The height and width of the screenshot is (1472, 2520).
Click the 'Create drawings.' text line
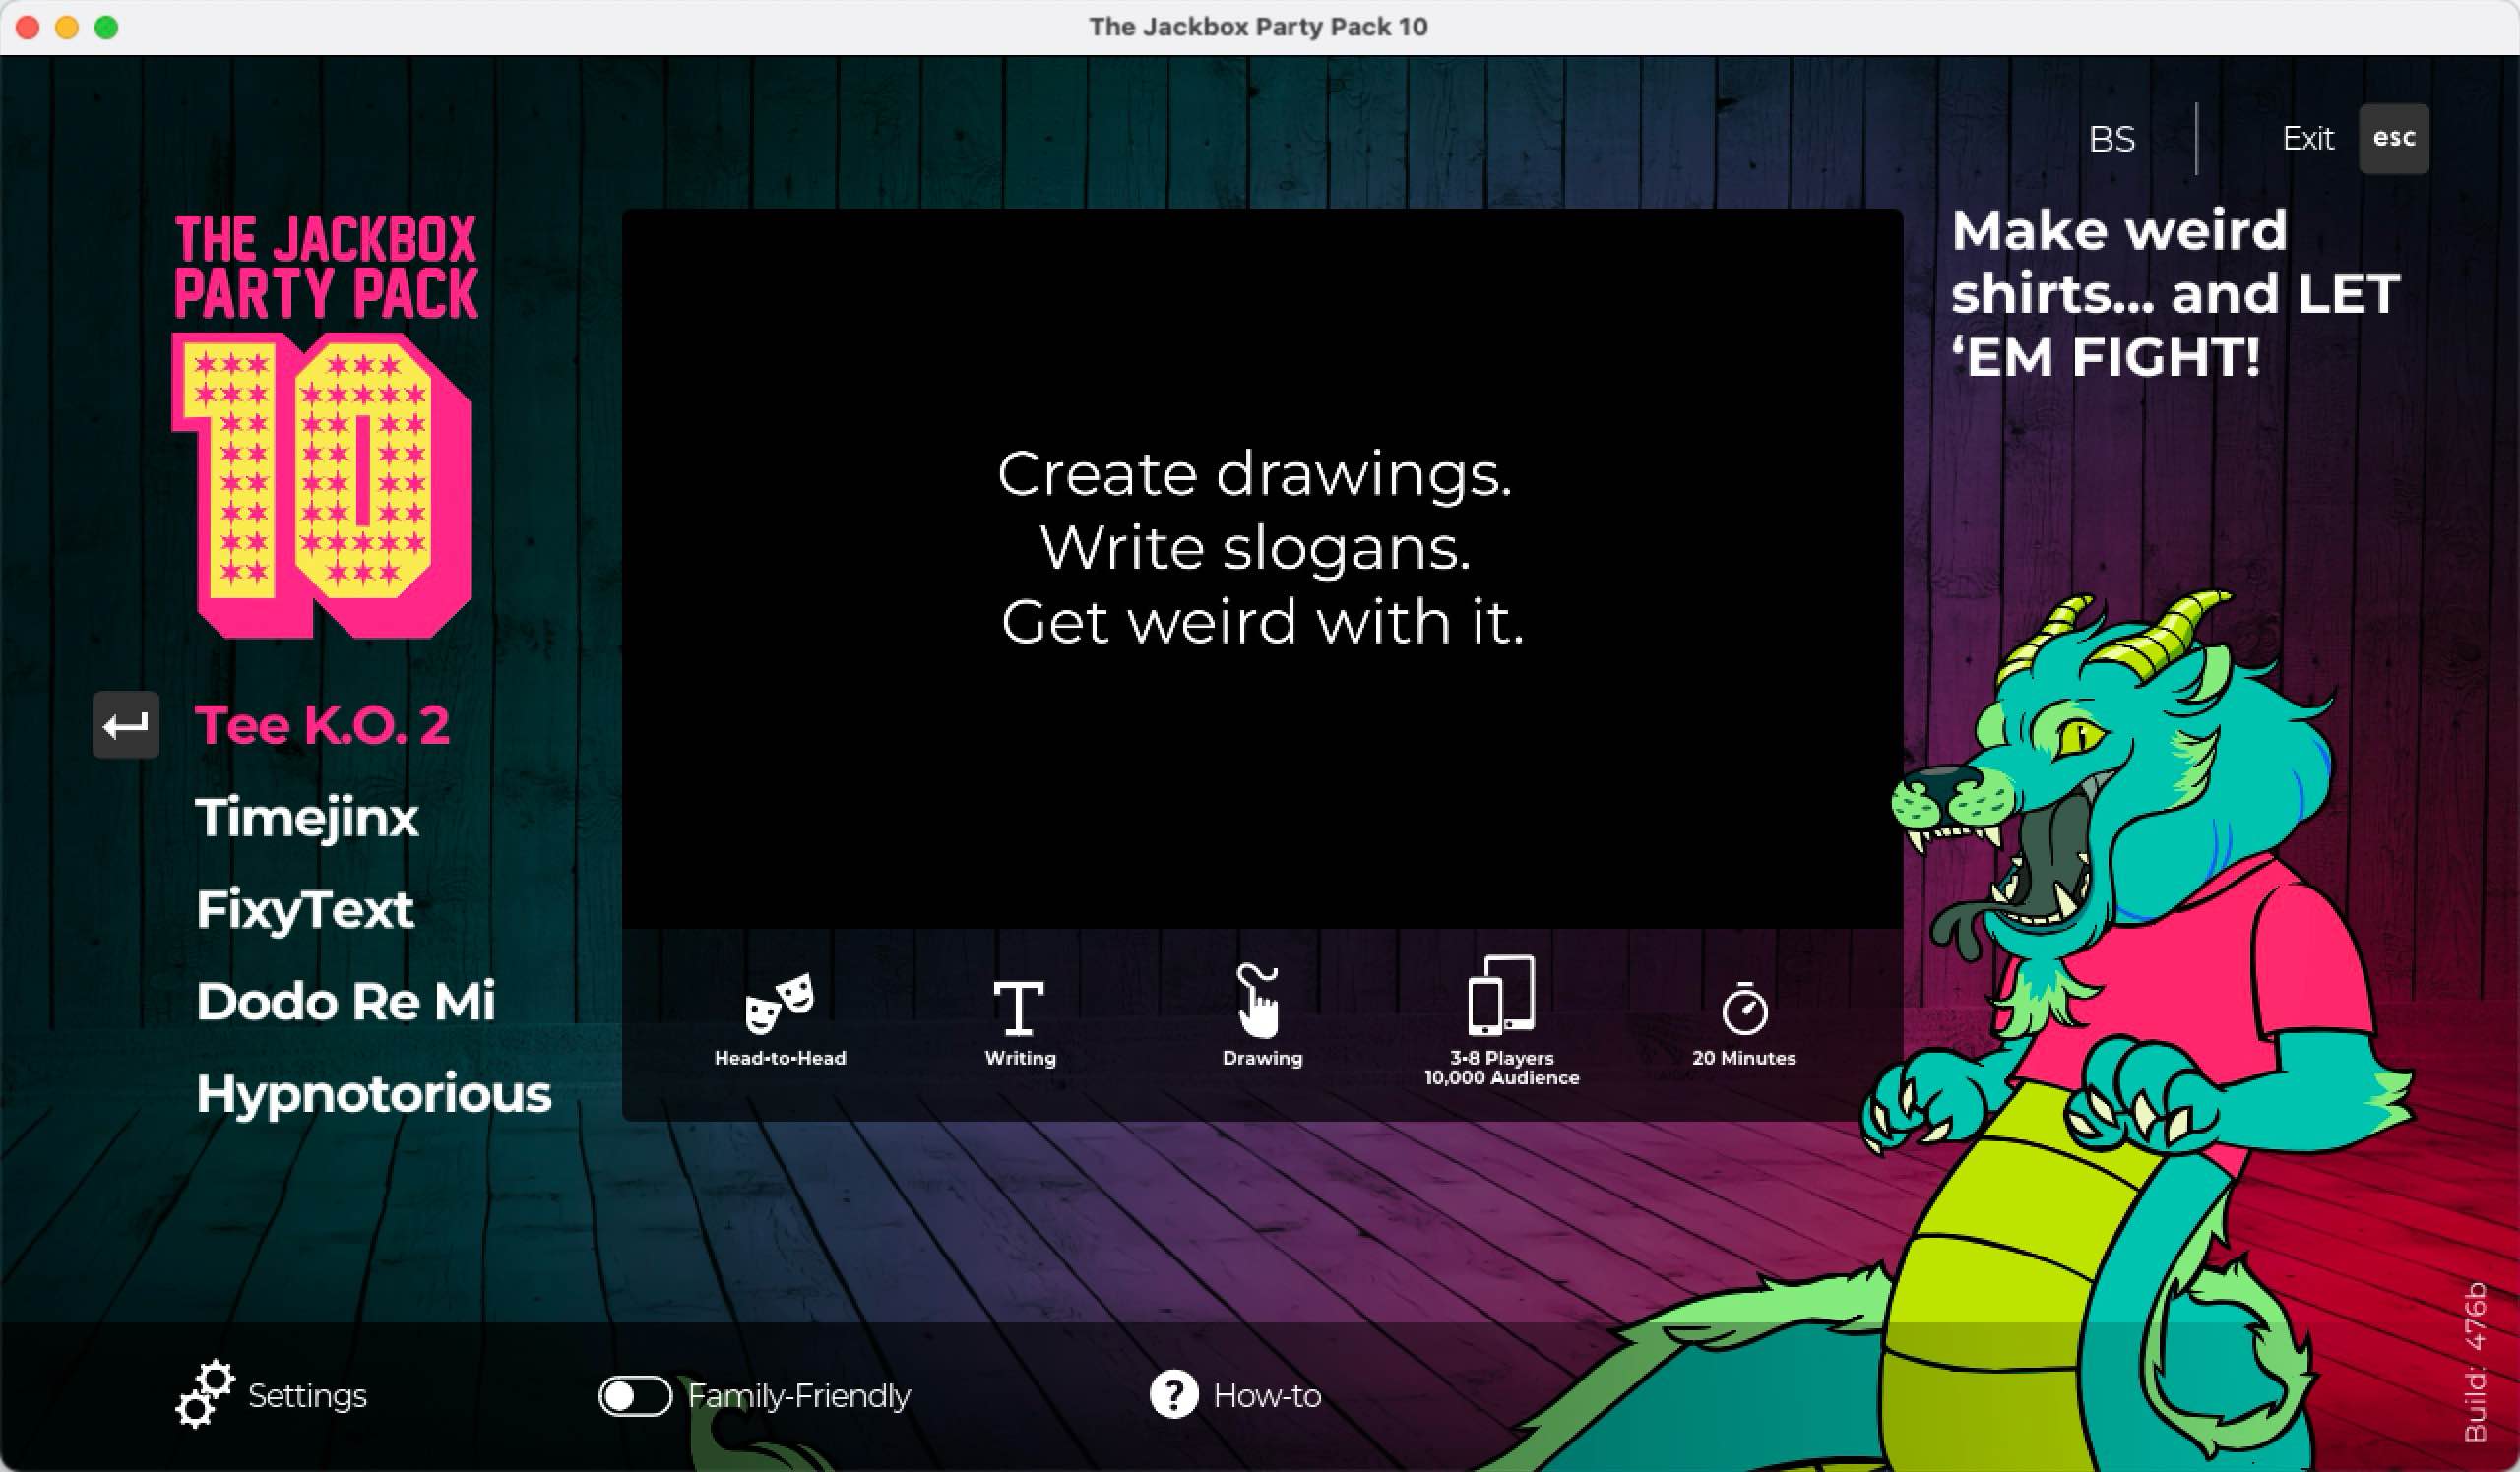1255,472
